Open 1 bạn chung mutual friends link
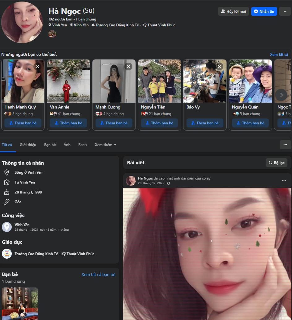 point(86,19)
